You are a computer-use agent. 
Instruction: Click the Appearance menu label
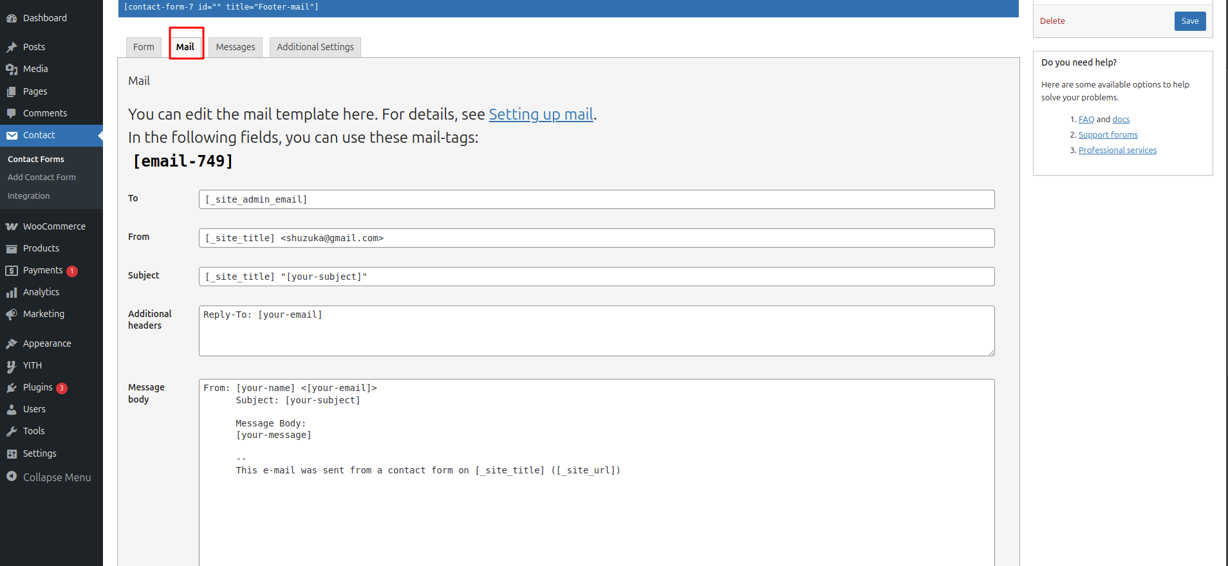pyautogui.click(x=47, y=343)
